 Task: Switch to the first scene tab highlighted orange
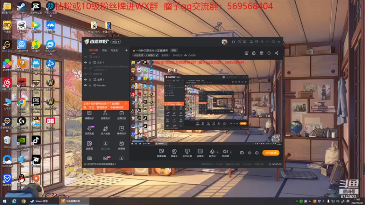(94, 50)
